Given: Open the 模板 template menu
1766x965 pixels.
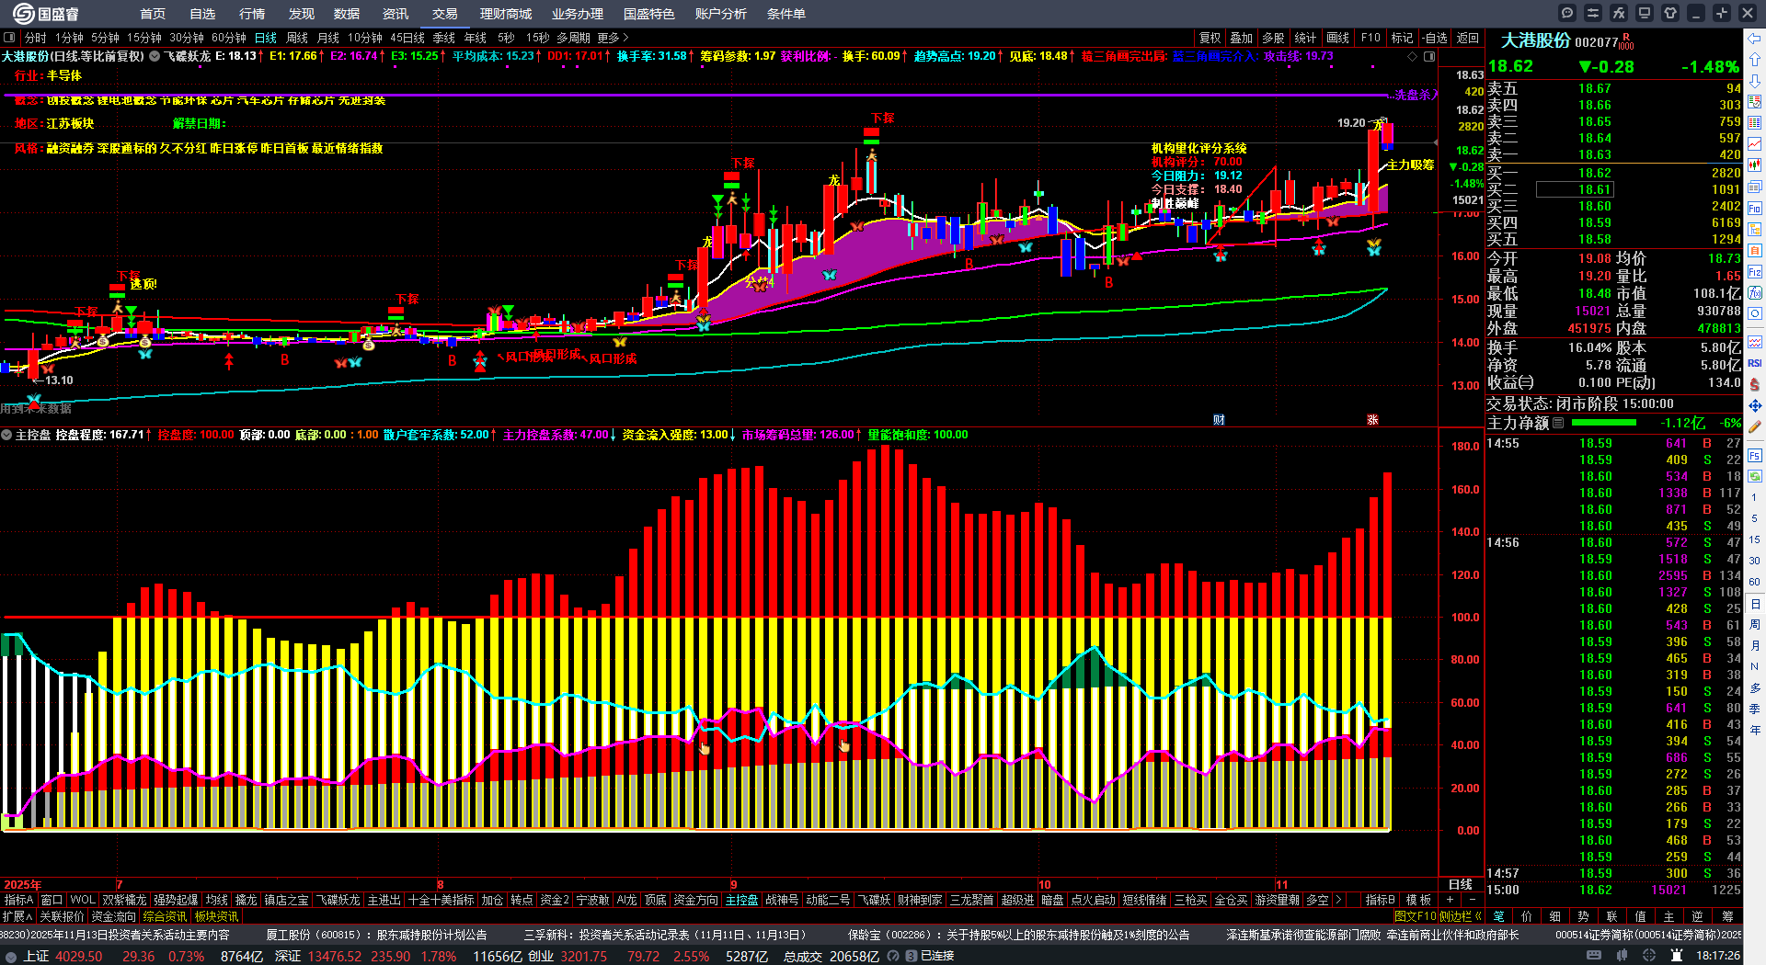Looking at the screenshot, I should (1418, 900).
